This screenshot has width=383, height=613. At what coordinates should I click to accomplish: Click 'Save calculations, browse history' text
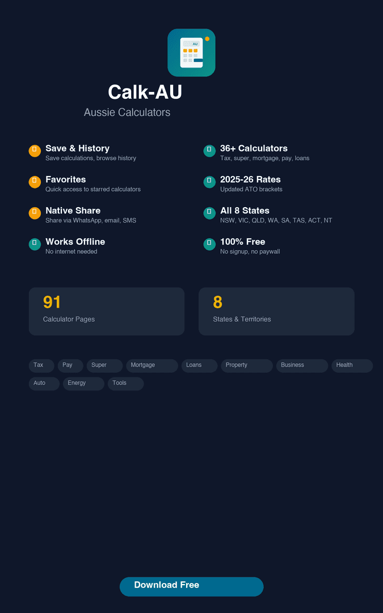pos(91,158)
